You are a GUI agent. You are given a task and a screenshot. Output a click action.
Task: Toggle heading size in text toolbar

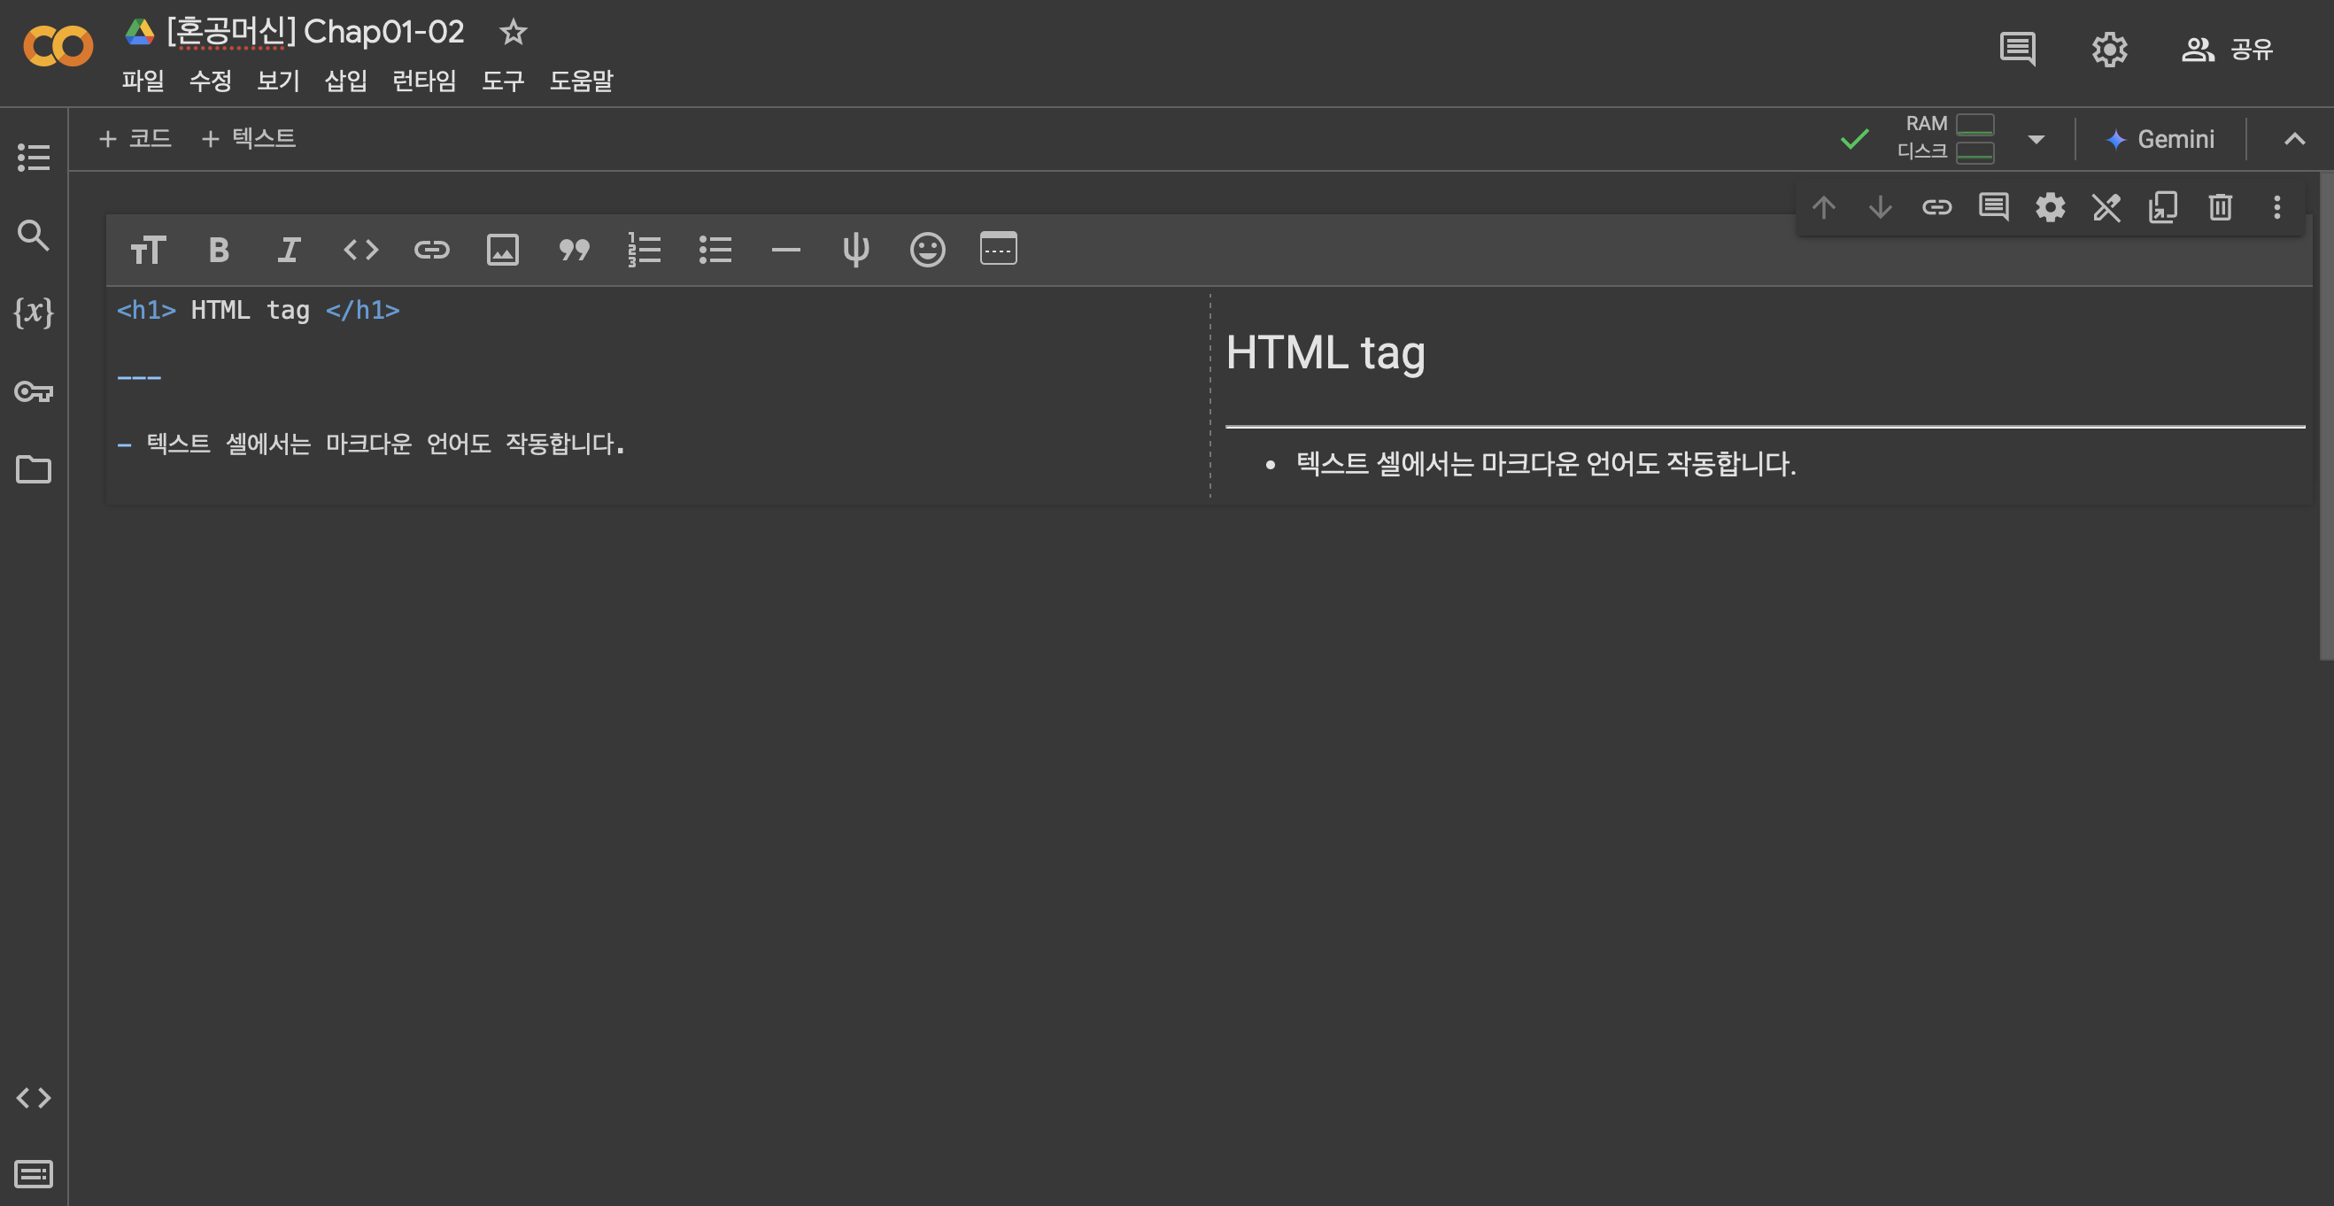point(147,250)
